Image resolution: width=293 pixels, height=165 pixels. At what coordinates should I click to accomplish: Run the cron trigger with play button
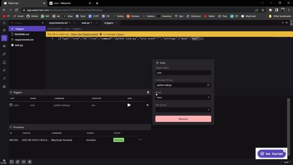(x=129, y=105)
